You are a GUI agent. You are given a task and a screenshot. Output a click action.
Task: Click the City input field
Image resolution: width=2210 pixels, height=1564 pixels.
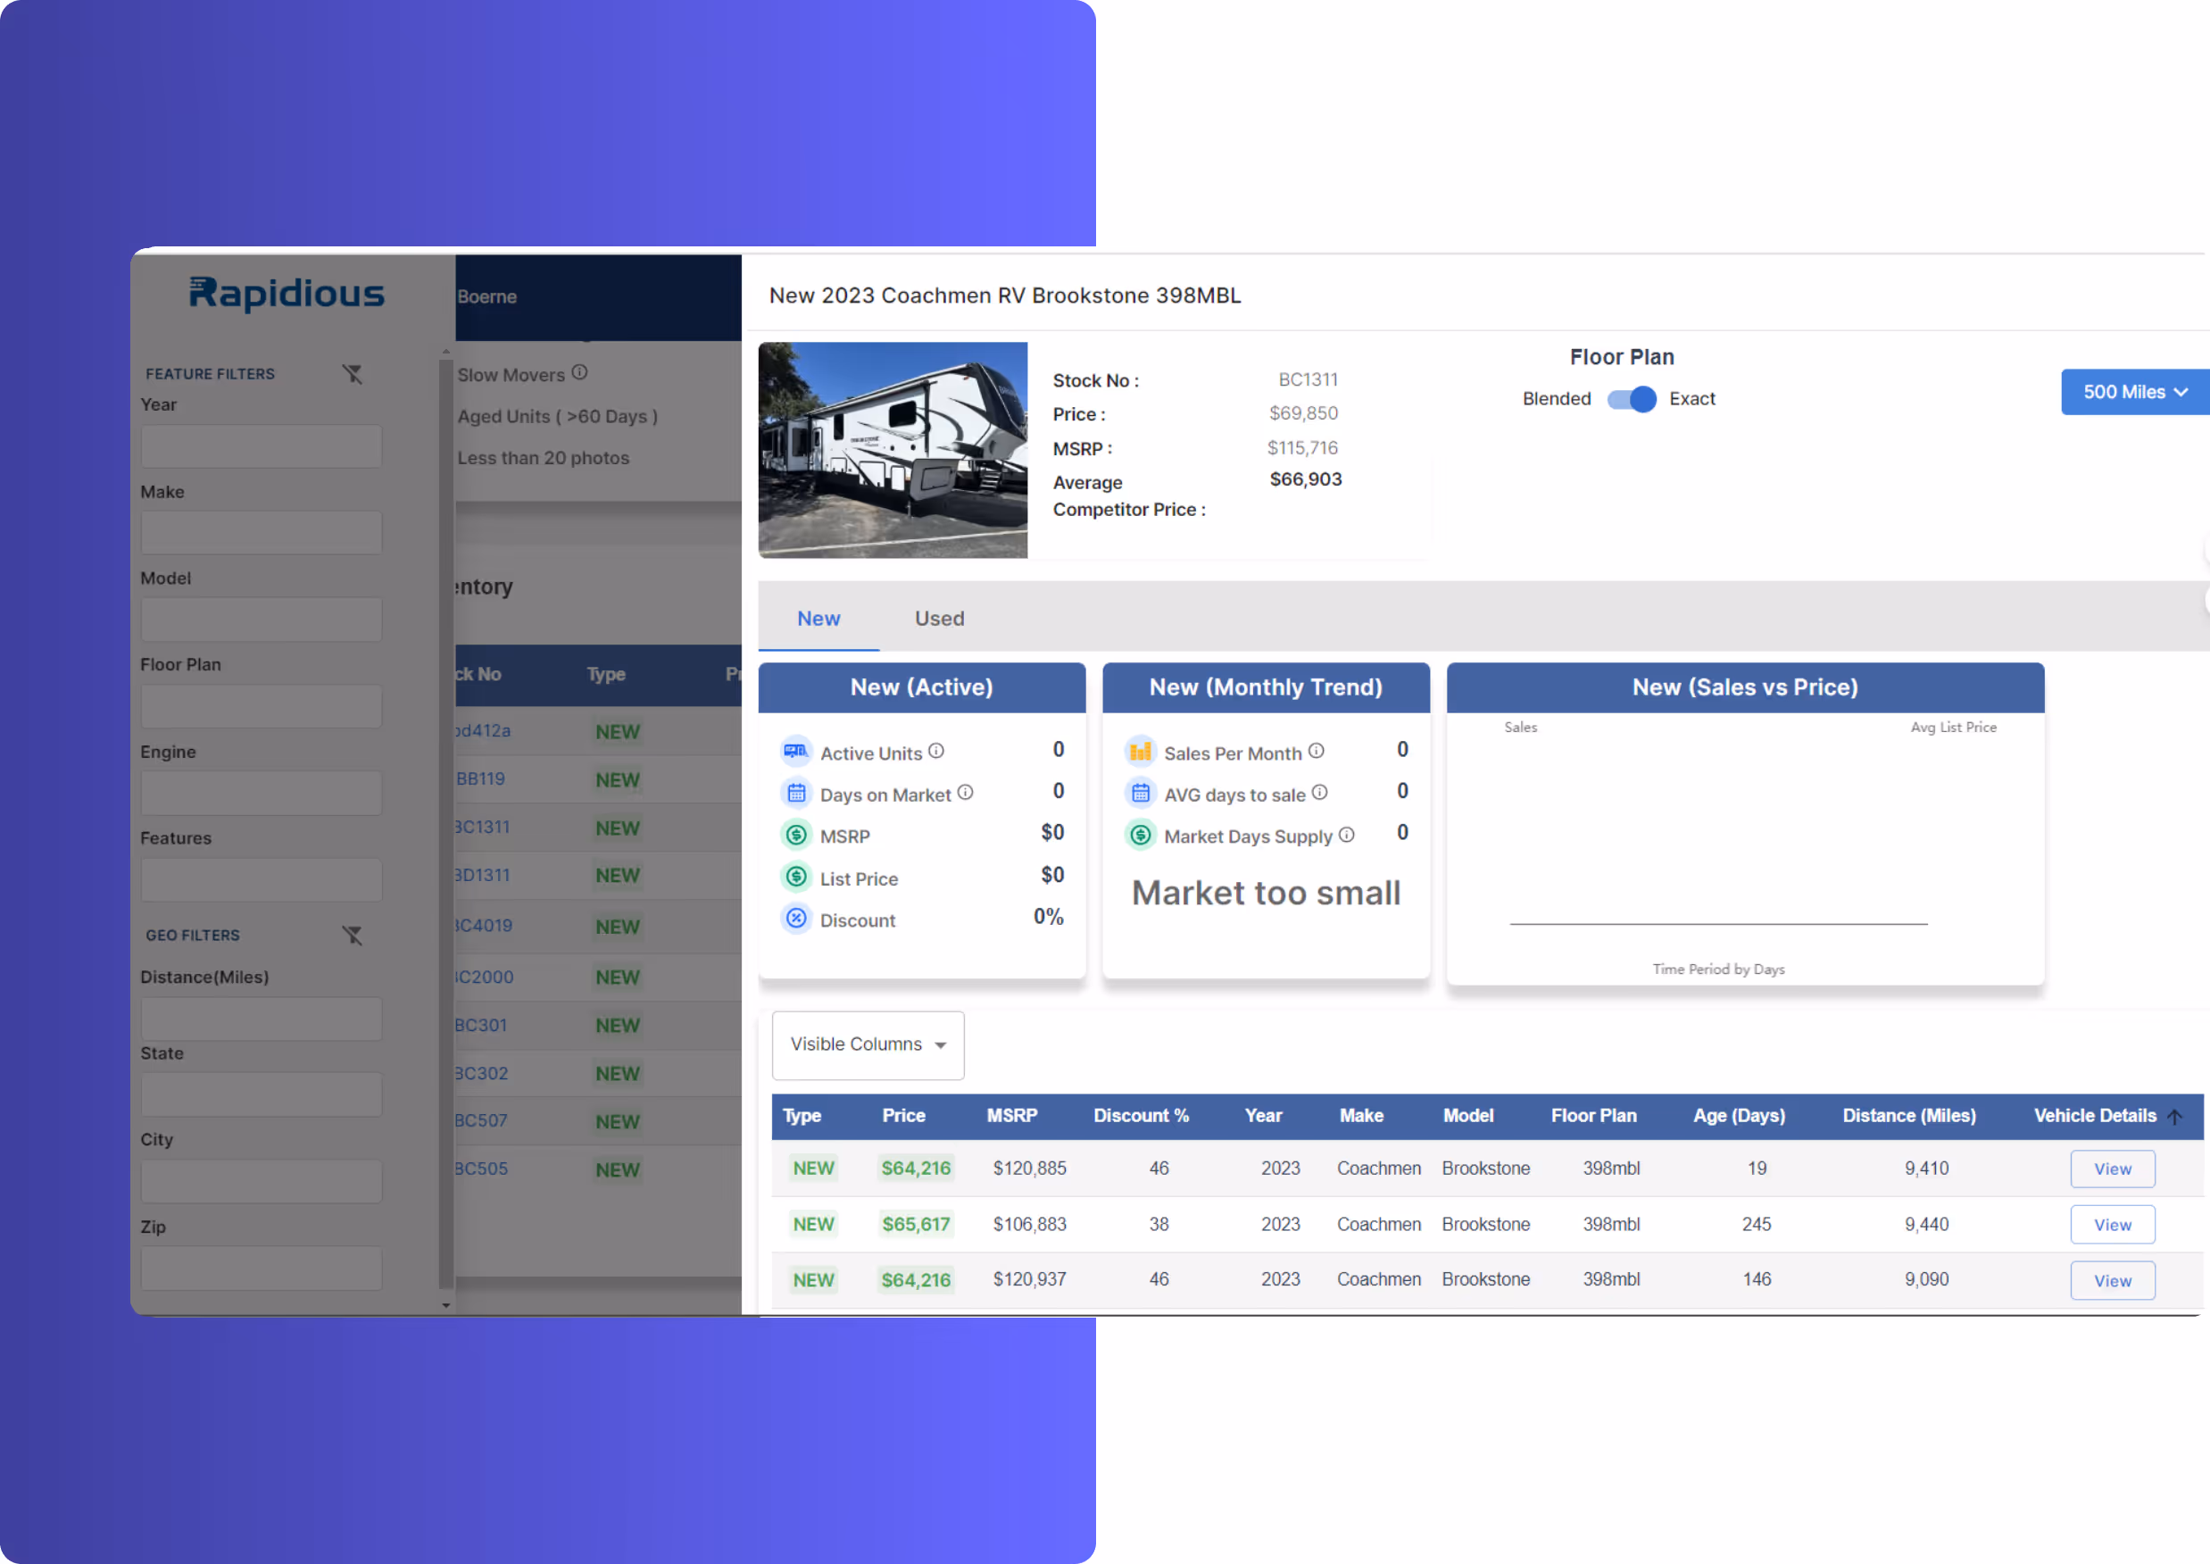coord(261,1182)
